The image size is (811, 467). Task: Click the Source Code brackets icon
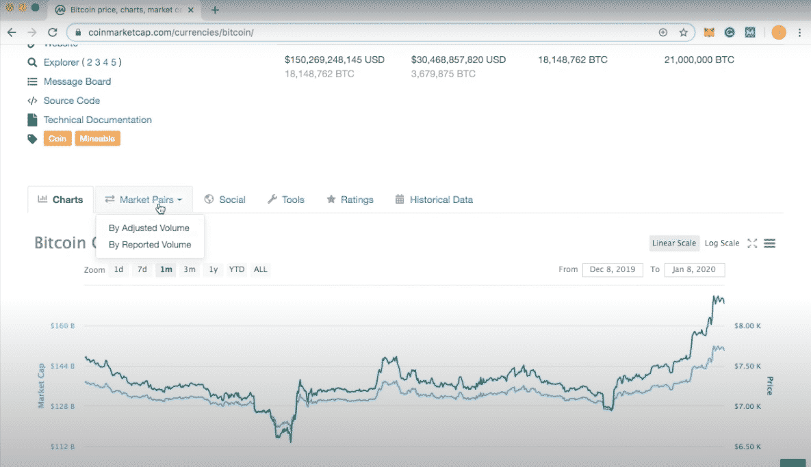click(32, 101)
